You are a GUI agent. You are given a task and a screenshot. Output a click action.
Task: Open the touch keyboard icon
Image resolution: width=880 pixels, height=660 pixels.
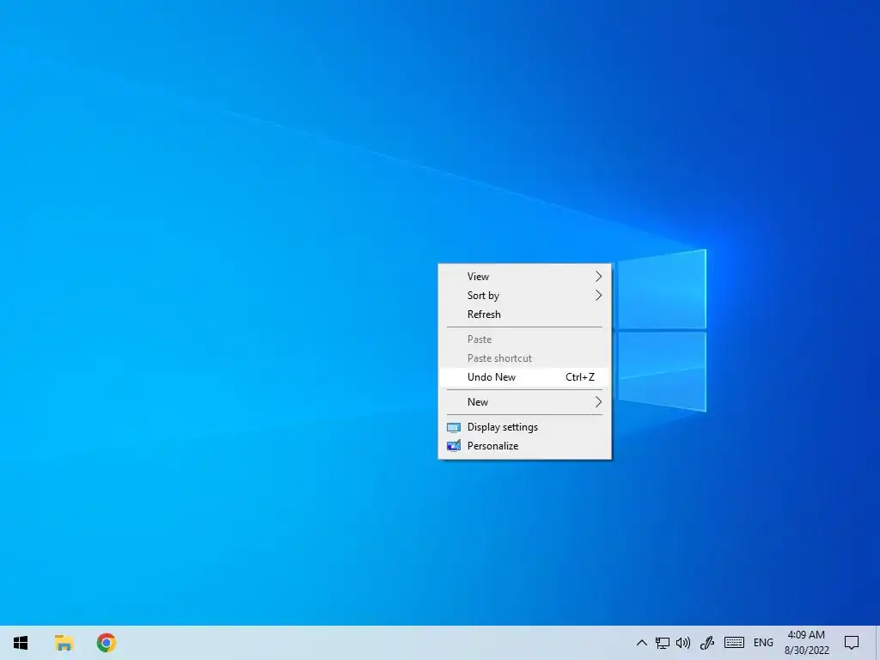[734, 643]
